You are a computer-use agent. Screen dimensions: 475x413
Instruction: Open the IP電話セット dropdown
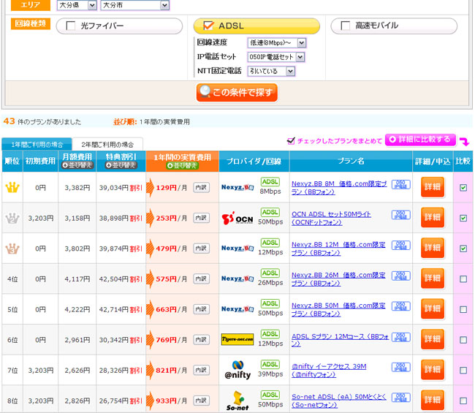point(276,57)
